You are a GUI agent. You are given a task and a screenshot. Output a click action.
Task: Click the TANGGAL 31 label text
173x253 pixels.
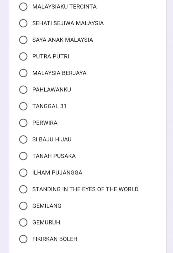tap(49, 106)
